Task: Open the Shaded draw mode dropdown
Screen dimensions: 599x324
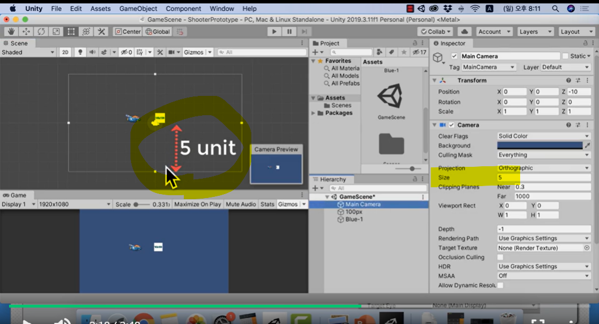Action: (28, 52)
